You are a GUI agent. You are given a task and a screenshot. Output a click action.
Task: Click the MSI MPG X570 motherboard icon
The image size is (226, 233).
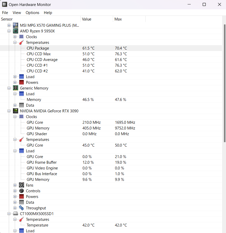click(x=16, y=25)
